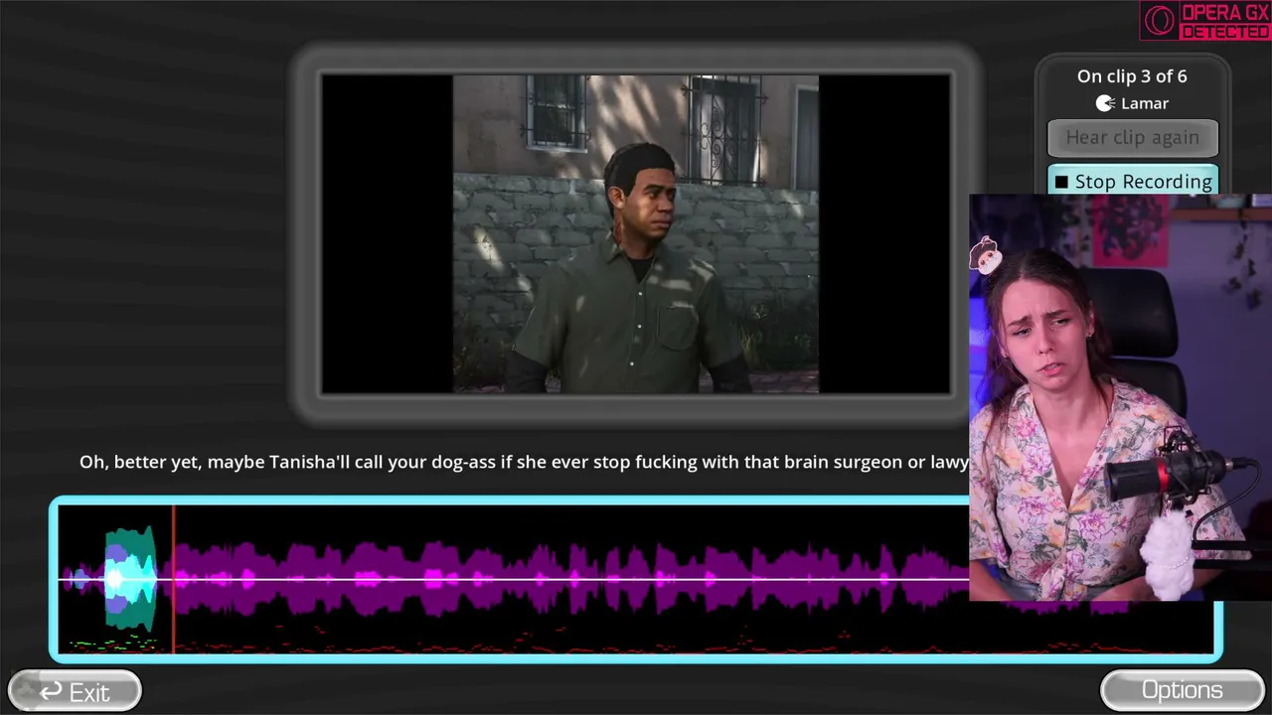Click the video clip preview of Lamar
The image size is (1272, 715).
636,234
